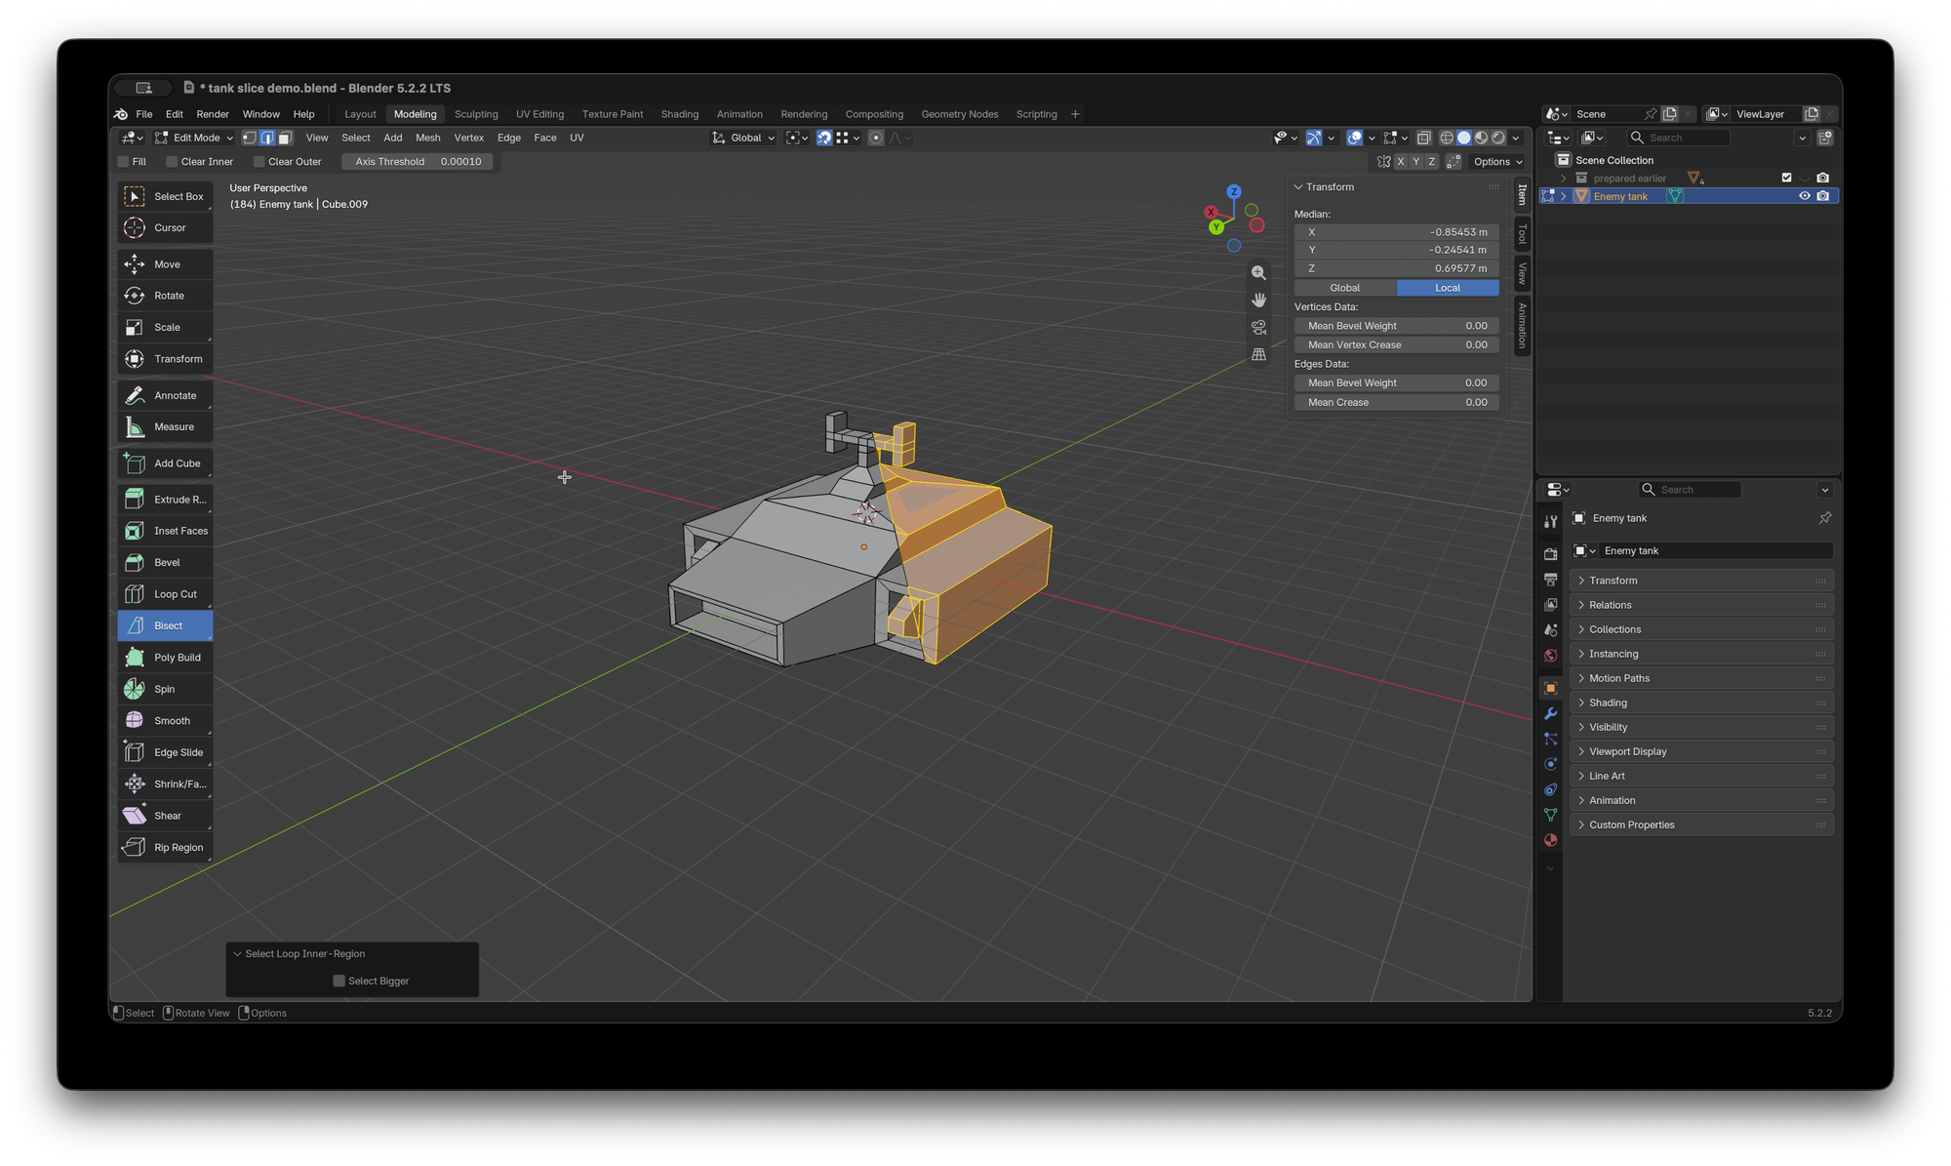Viewport: 1951px width, 1166px height.
Task: Activate the Cursor tool
Action: coord(165,227)
